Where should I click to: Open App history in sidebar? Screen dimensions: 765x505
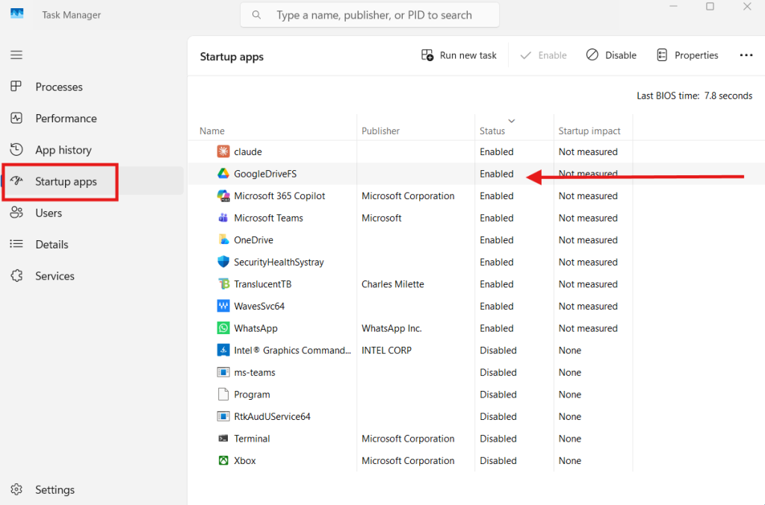point(16,149)
